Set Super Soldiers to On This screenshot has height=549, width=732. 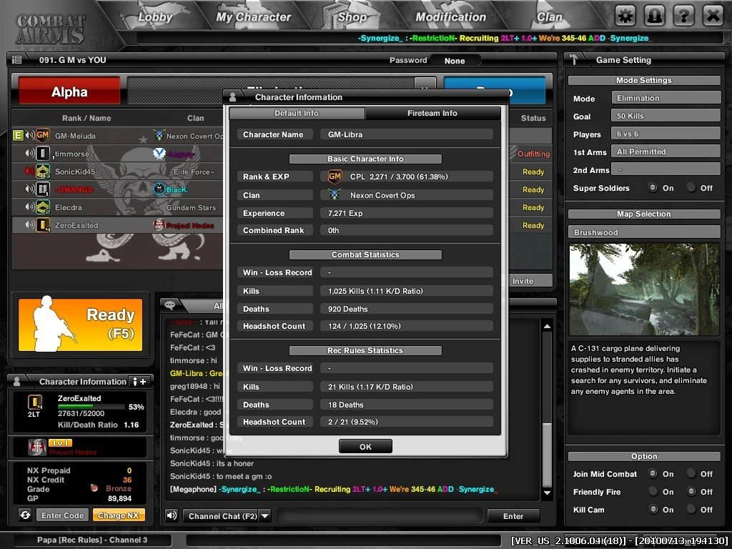click(653, 188)
